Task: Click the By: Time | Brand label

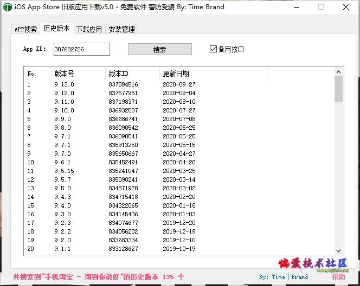Action: click(x=284, y=277)
